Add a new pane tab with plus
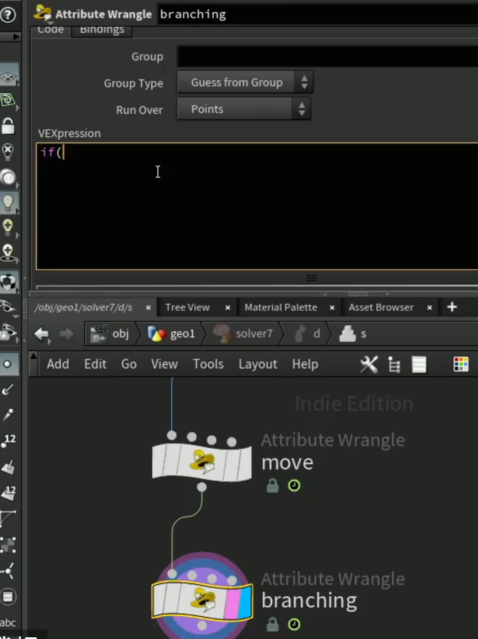Screen dimensions: 478x639 [x=452, y=307]
